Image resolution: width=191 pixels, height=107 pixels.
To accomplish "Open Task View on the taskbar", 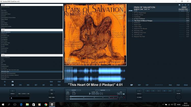I will coord(15,104).
